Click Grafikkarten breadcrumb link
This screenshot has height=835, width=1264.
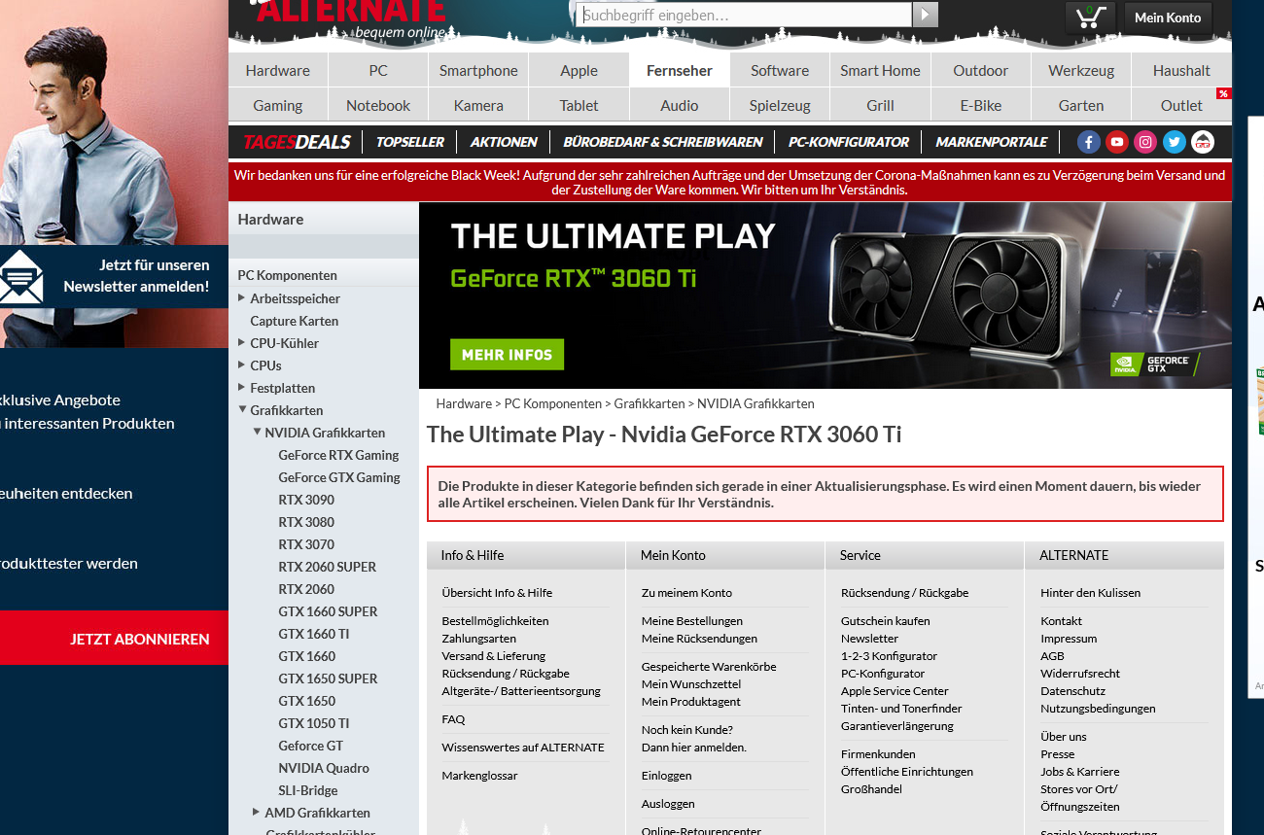pyautogui.click(x=650, y=403)
